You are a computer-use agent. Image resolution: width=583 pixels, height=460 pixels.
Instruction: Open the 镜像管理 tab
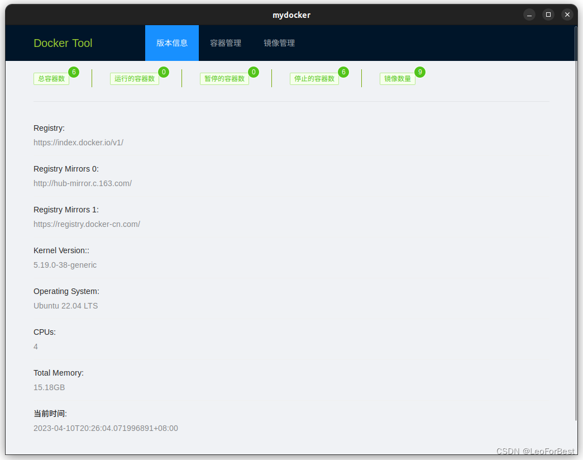click(279, 43)
